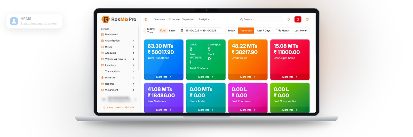Switch to the Overview tab

click(159, 19)
